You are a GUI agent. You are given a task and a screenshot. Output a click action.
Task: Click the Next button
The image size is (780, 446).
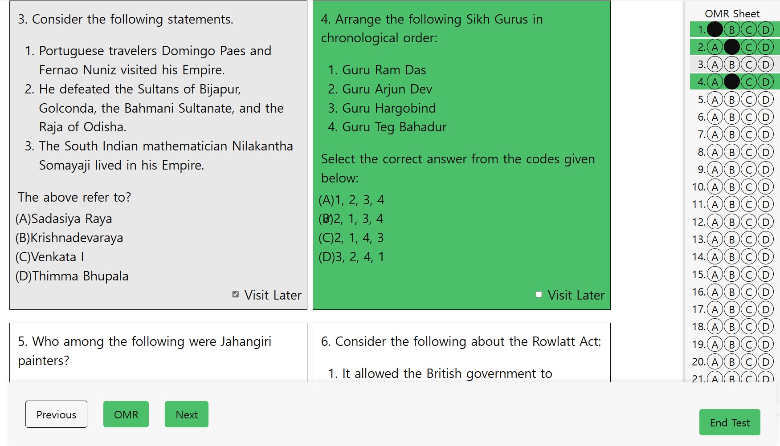click(x=186, y=414)
